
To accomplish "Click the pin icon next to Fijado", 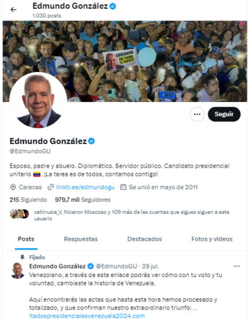I will pos(22,257).
